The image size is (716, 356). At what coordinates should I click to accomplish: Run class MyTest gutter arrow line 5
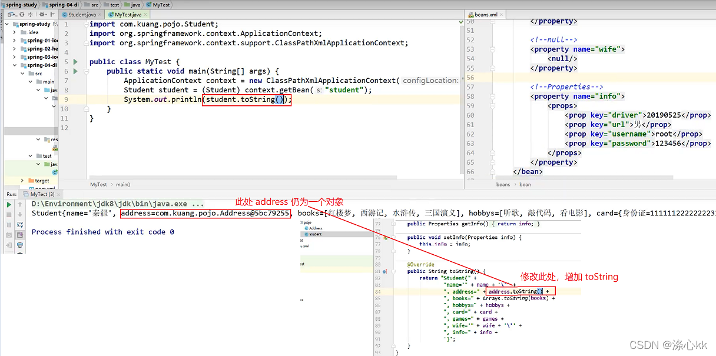coord(75,62)
